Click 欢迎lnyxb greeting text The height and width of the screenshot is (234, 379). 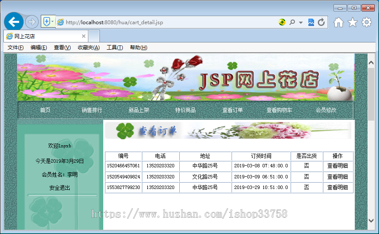click(60, 146)
